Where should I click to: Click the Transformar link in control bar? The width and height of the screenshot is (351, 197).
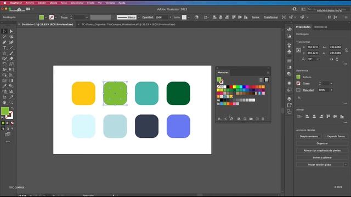point(271,17)
